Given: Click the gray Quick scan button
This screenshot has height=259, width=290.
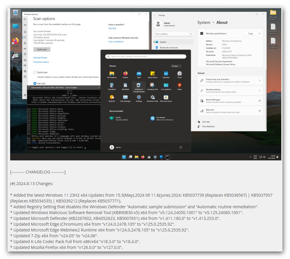Looking at the screenshot, I should click(42, 49).
